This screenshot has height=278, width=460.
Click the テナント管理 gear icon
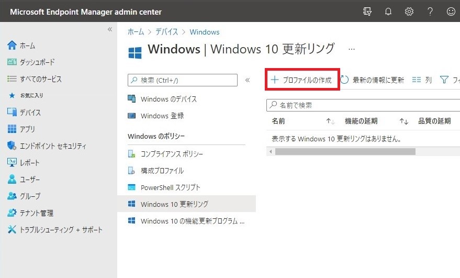[12, 213]
